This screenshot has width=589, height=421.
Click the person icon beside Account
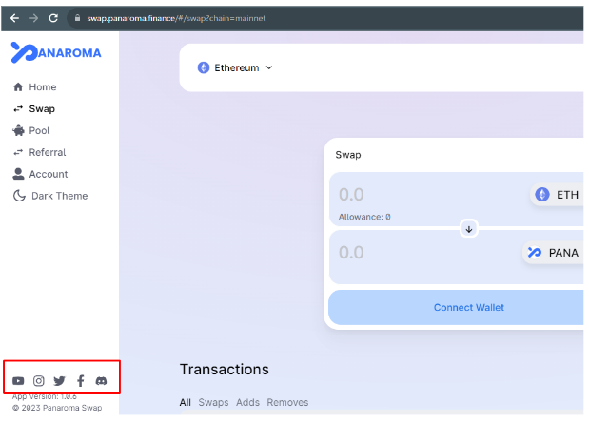pyautogui.click(x=18, y=174)
